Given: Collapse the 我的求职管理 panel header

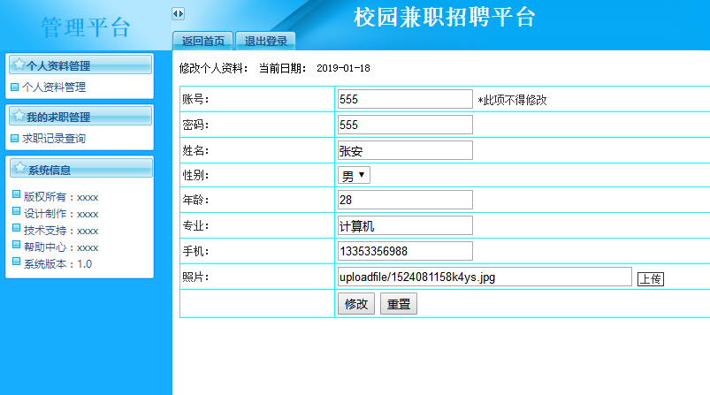Looking at the screenshot, I should (x=80, y=117).
